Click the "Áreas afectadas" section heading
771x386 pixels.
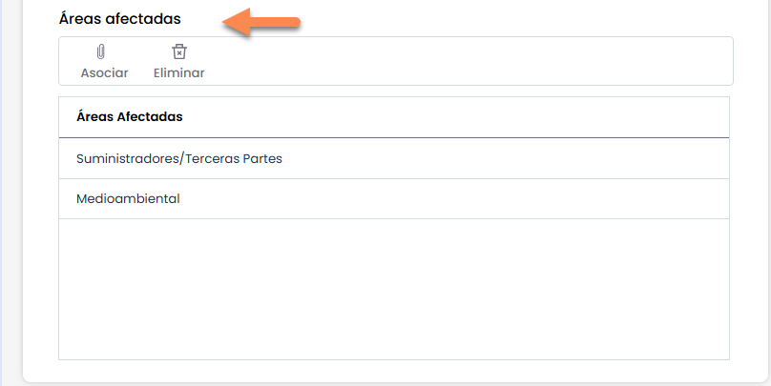119,18
